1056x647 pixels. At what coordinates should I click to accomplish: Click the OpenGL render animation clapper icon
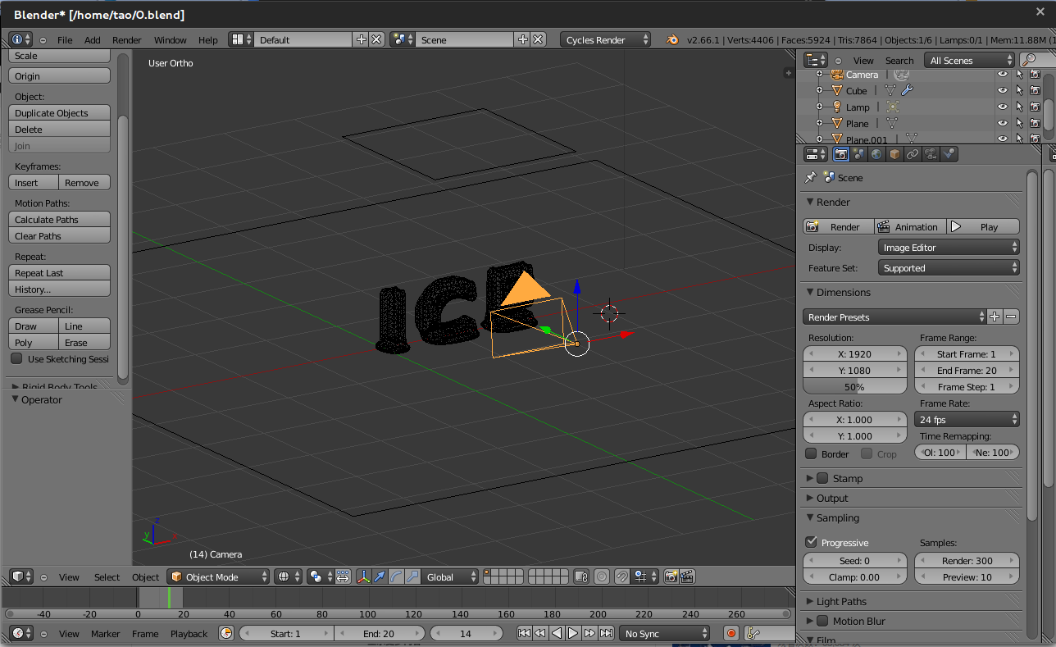pos(687,576)
